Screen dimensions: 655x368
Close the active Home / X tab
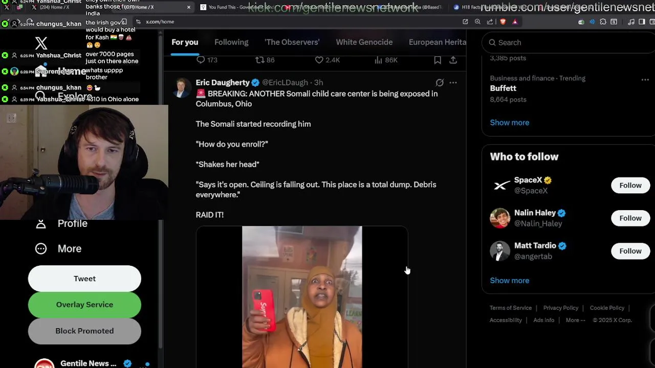pyautogui.click(x=189, y=7)
